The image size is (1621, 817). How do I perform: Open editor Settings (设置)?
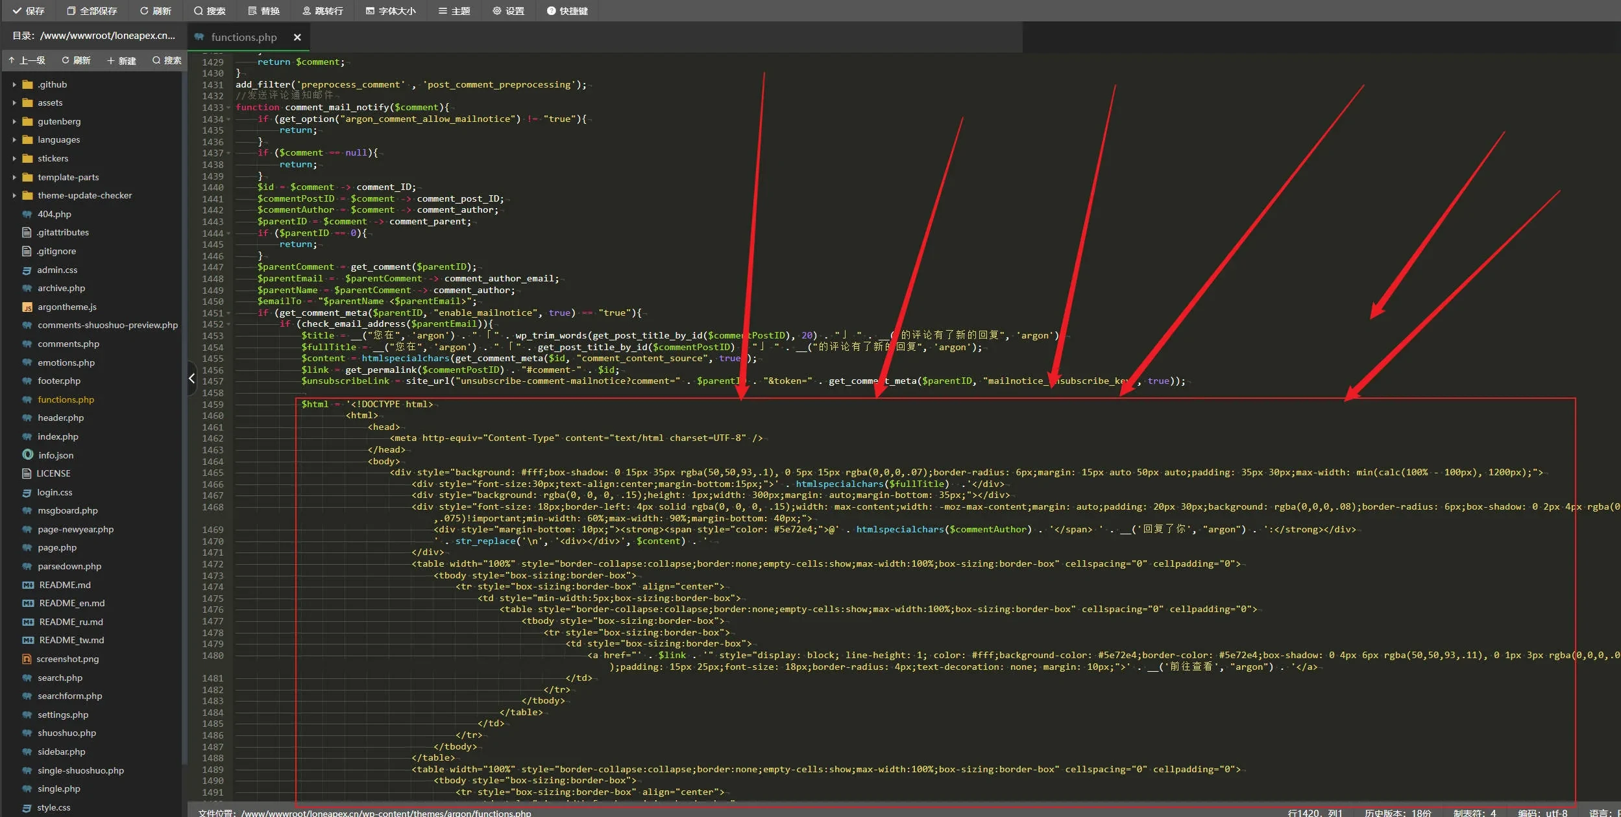point(508,10)
